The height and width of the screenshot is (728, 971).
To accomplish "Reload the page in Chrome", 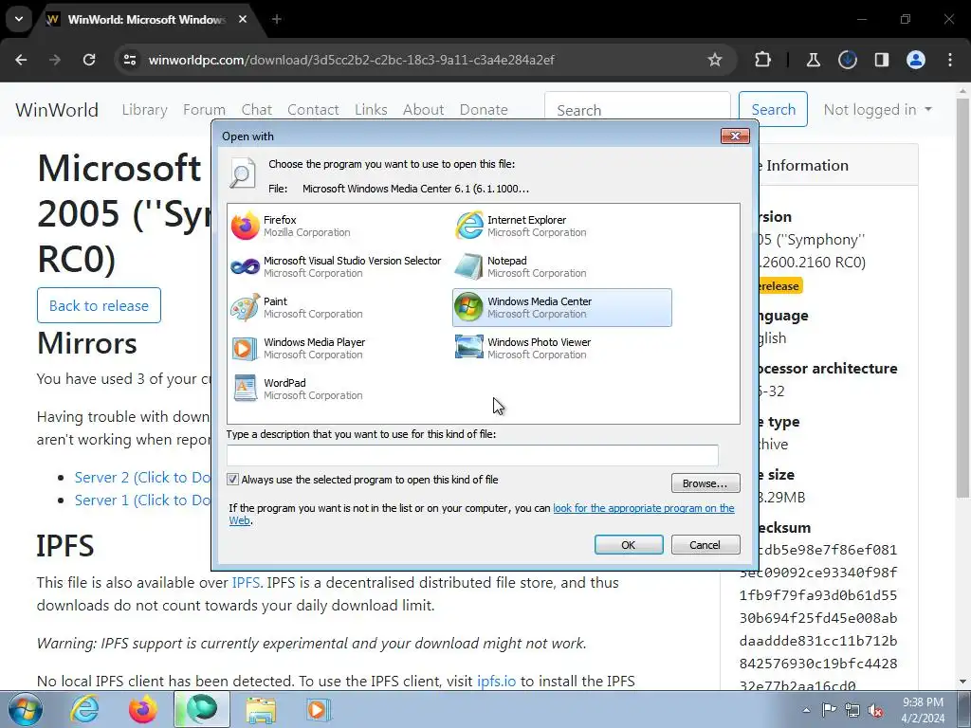I will pos(89,60).
